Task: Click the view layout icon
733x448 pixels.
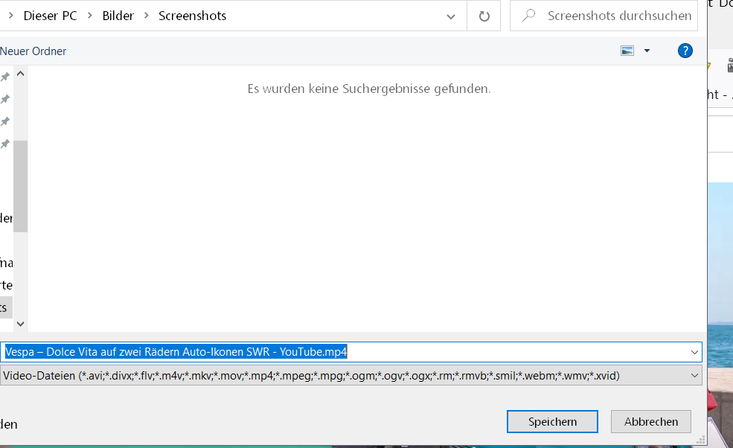Action: click(x=627, y=51)
